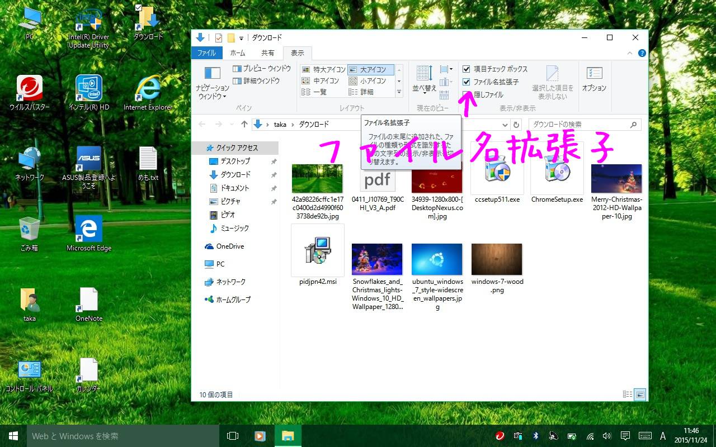Open the オプション folder options button

pyautogui.click(x=594, y=80)
